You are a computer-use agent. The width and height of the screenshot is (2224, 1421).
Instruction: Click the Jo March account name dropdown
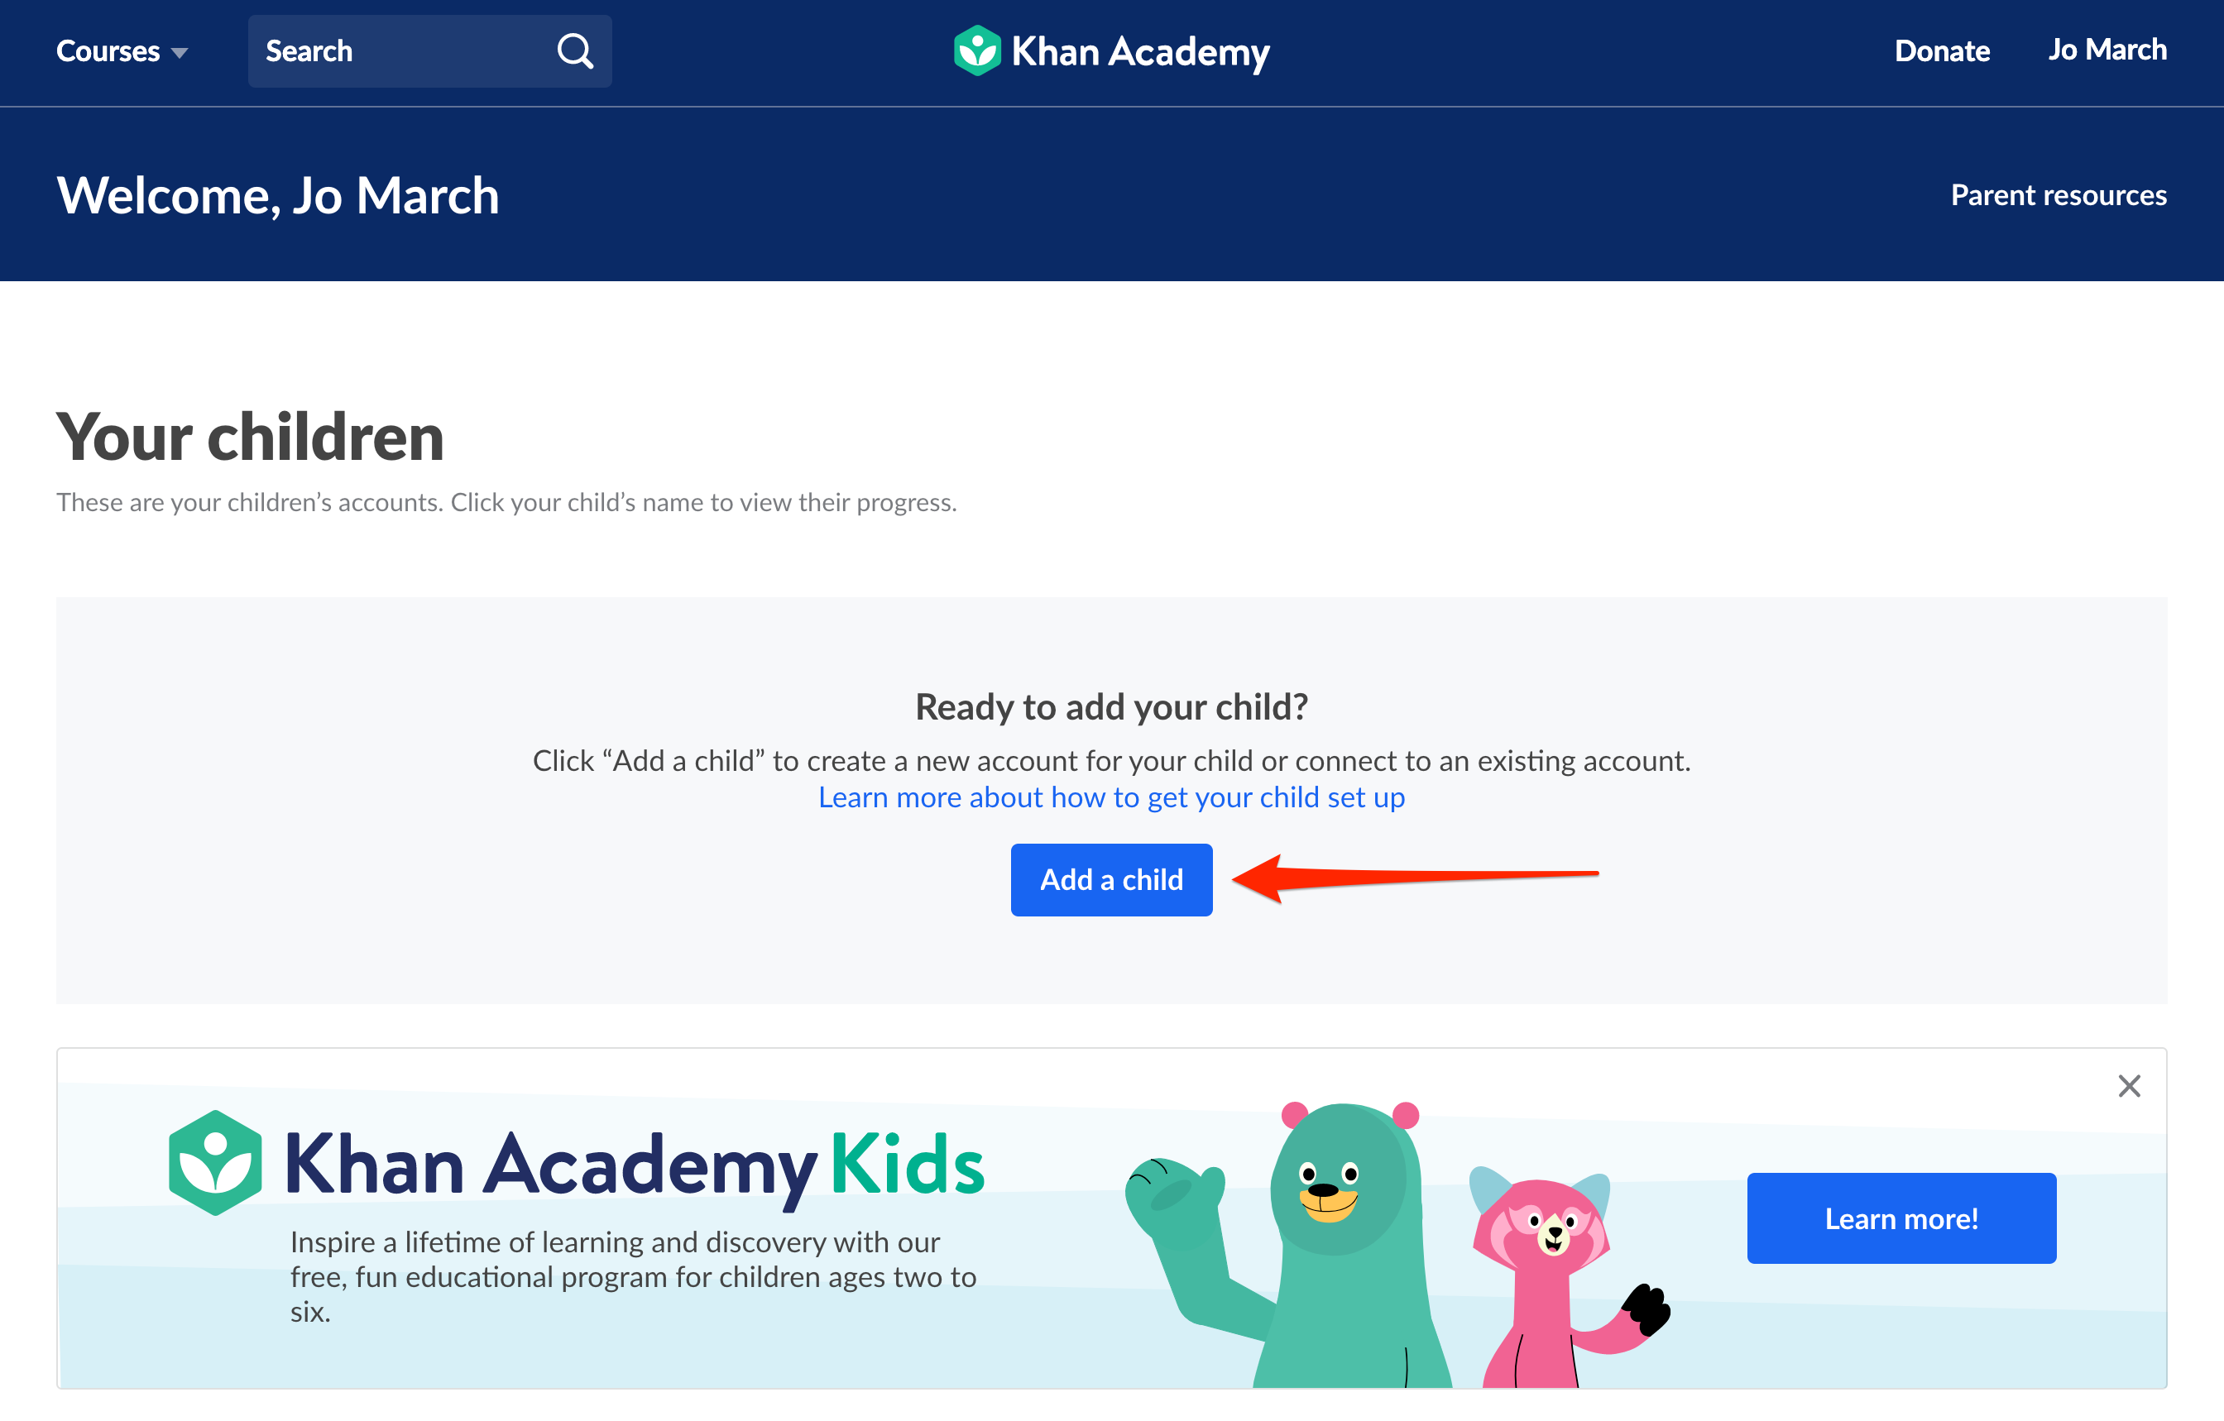(x=2104, y=50)
